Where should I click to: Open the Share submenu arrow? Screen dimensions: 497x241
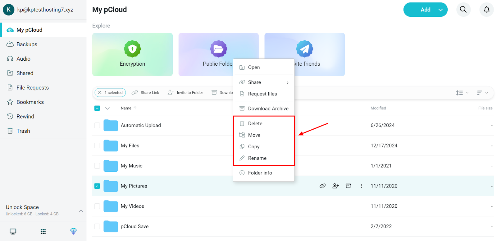pos(288,82)
